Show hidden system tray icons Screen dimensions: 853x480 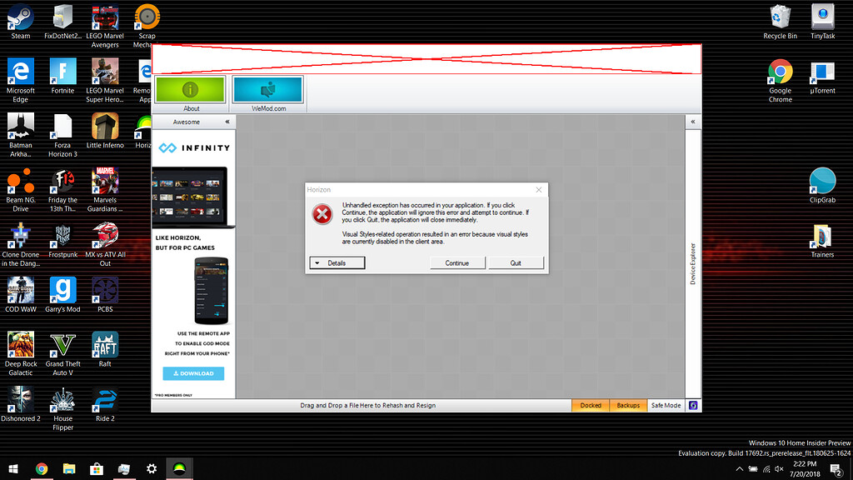tap(740, 468)
